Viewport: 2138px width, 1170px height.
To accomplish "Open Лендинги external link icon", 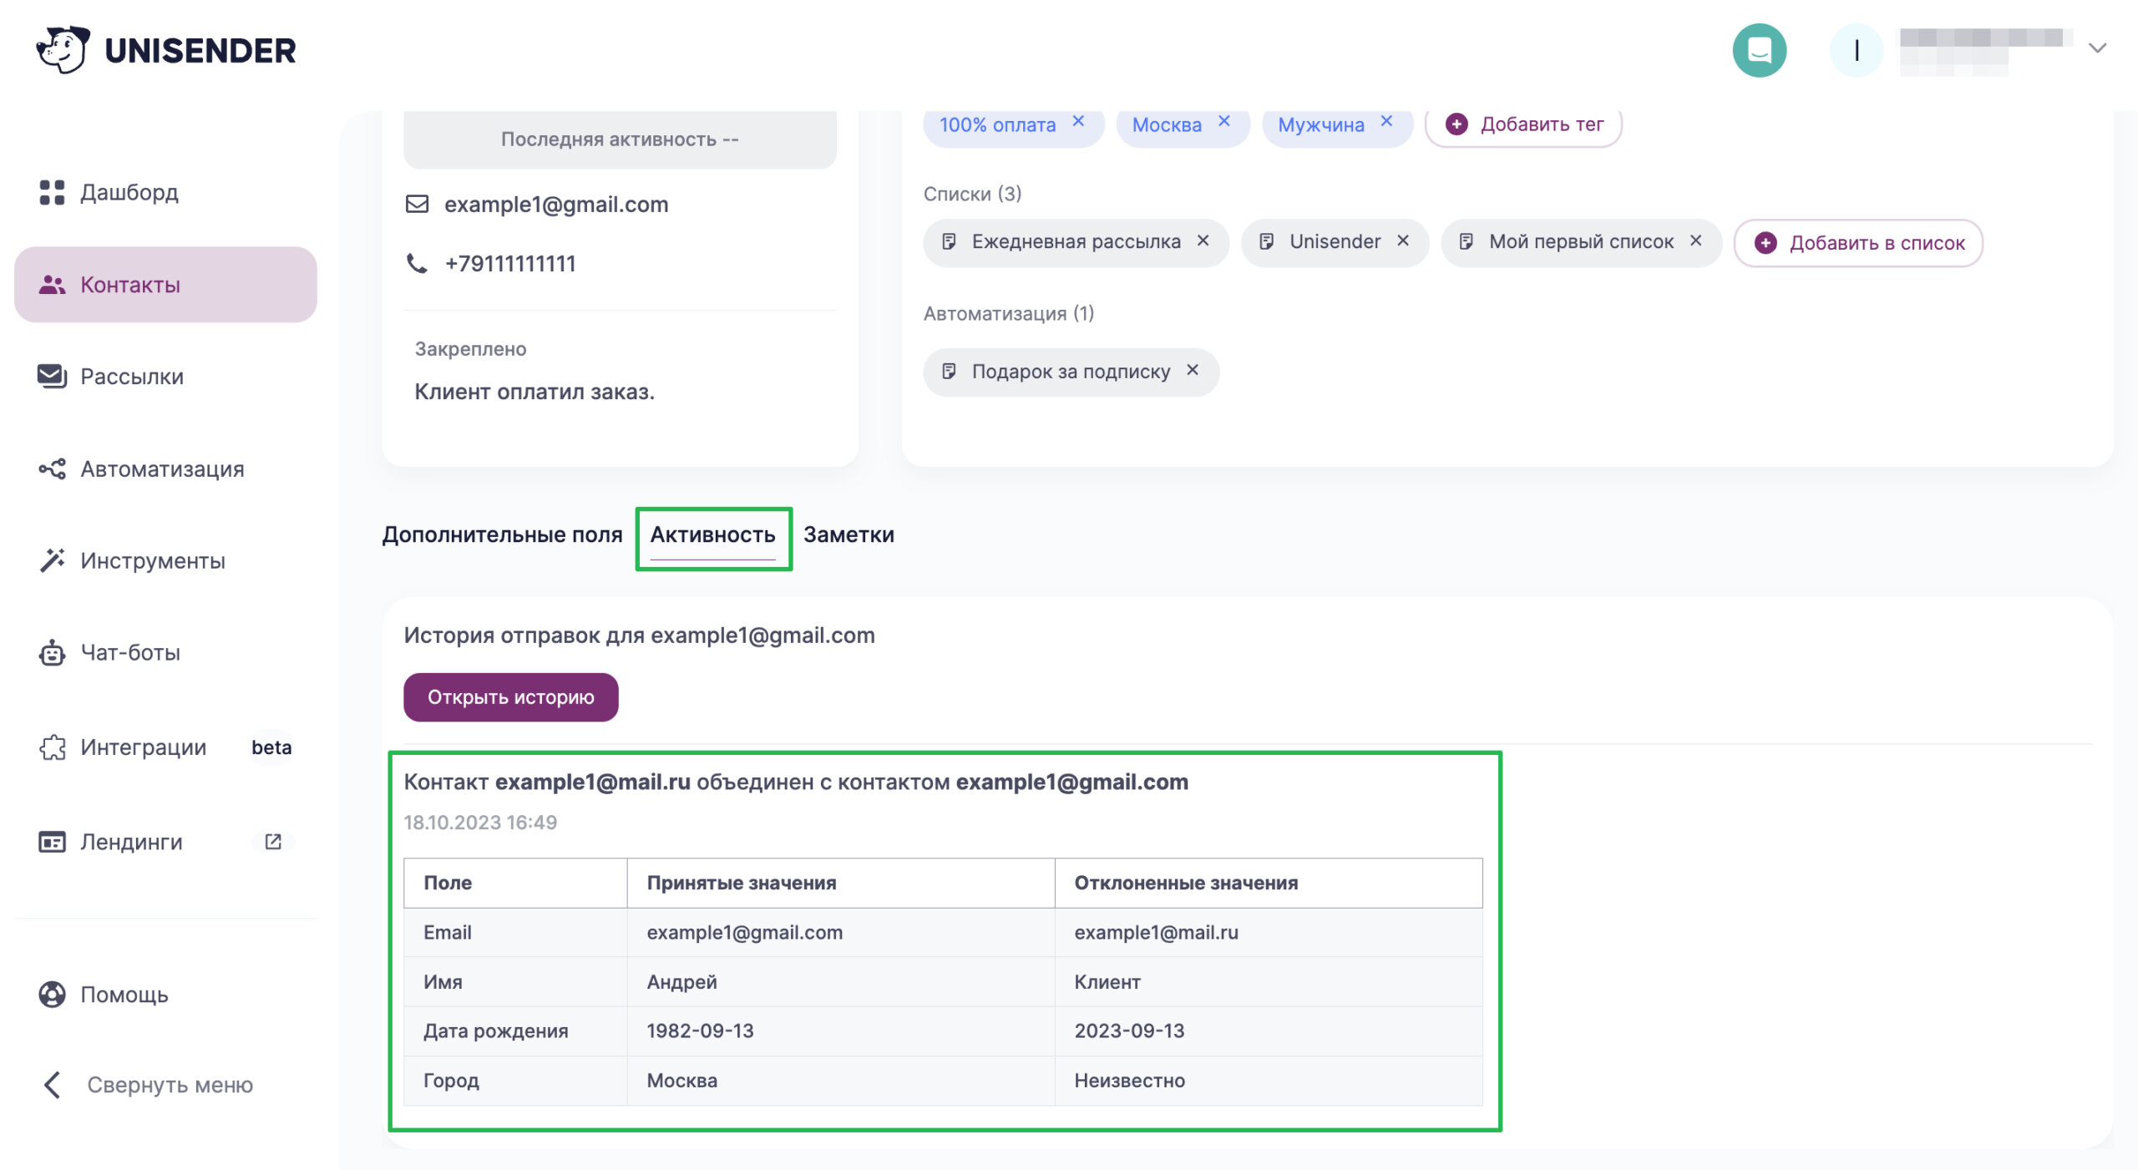I will pyautogui.click(x=273, y=842).
